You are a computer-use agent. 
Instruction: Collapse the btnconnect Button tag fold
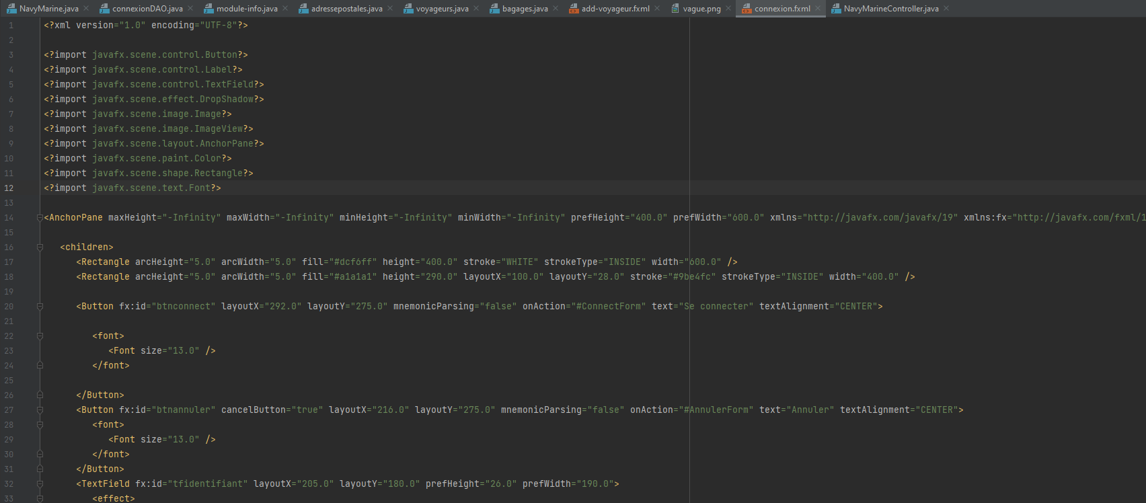coord(40,307)
